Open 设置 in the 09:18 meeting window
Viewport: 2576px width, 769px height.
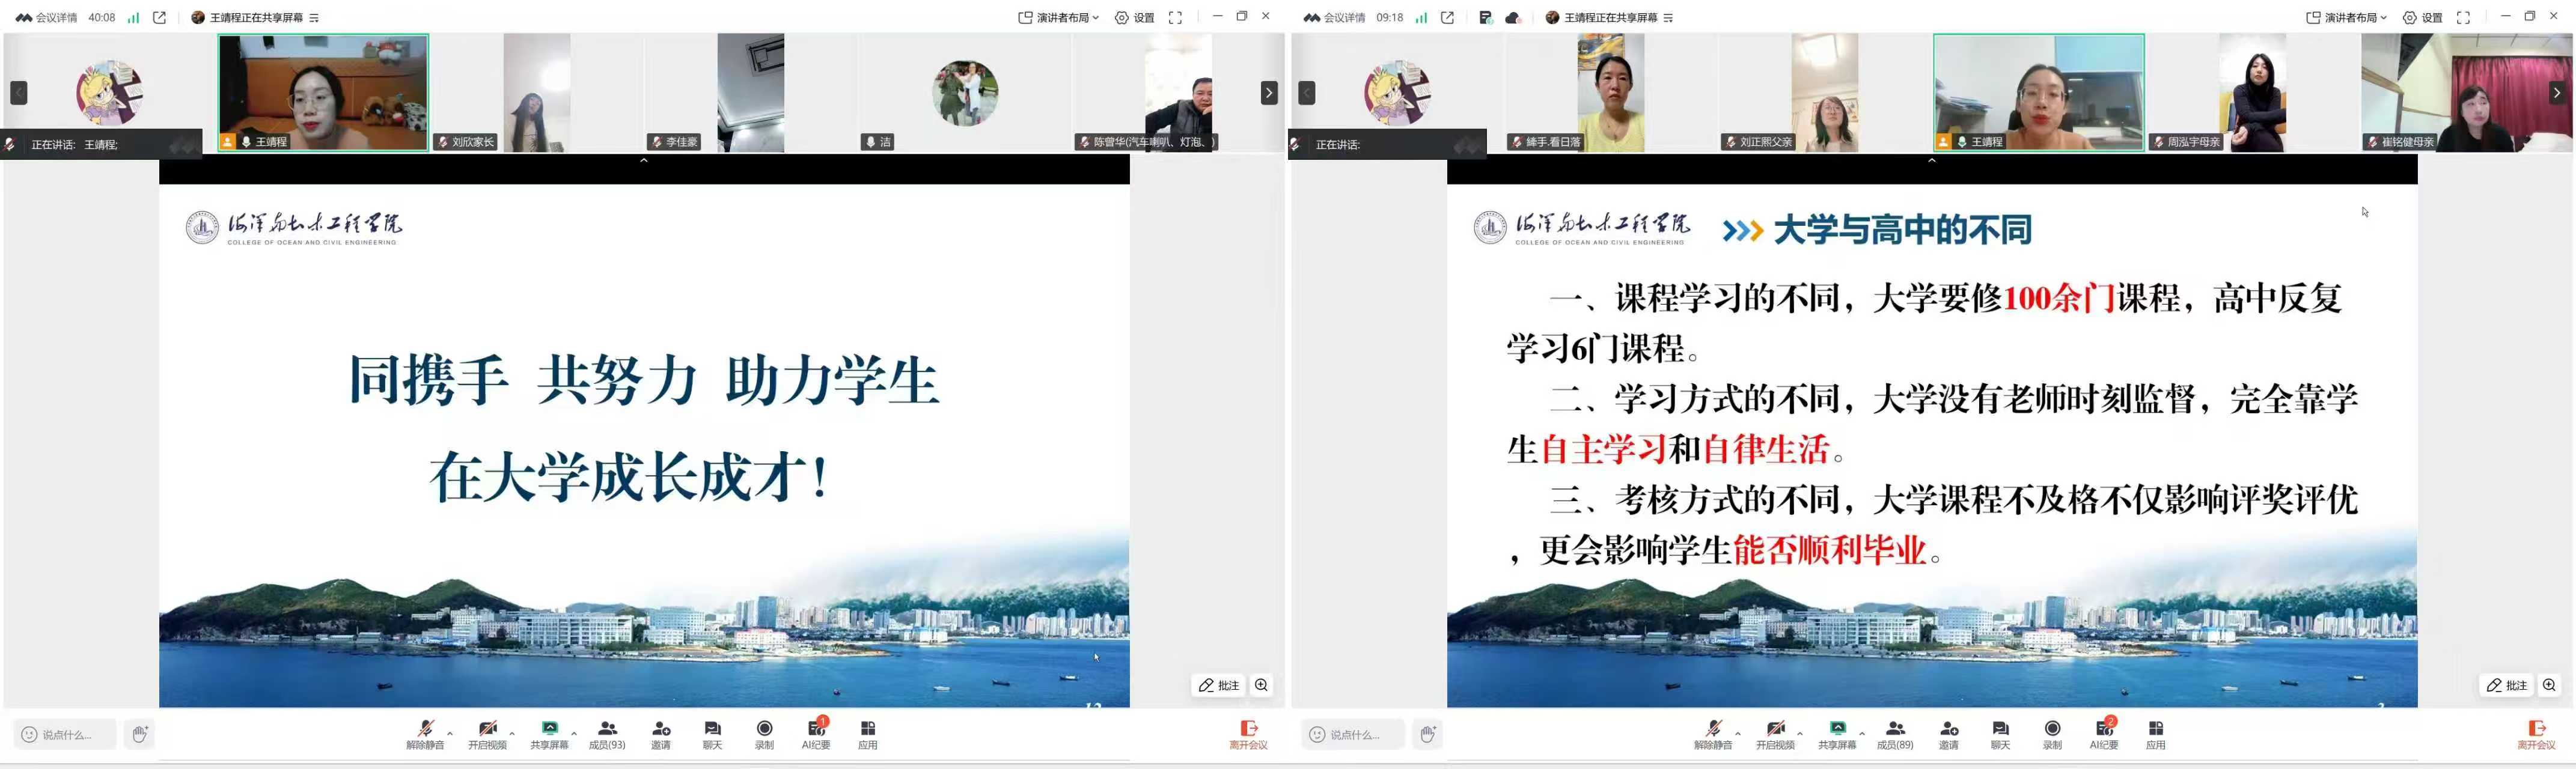coord(2423,18)
